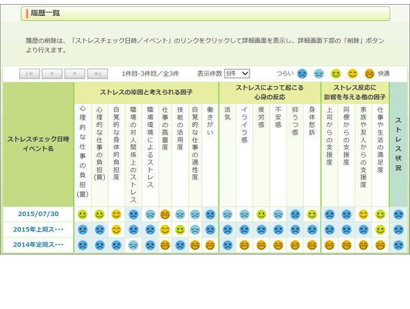The width and height of the screenshot is (410, 309).
Task: Click 2015/07/30 face icon for 職場の対人関係上のストレス
Action: (x=133, y=215)
